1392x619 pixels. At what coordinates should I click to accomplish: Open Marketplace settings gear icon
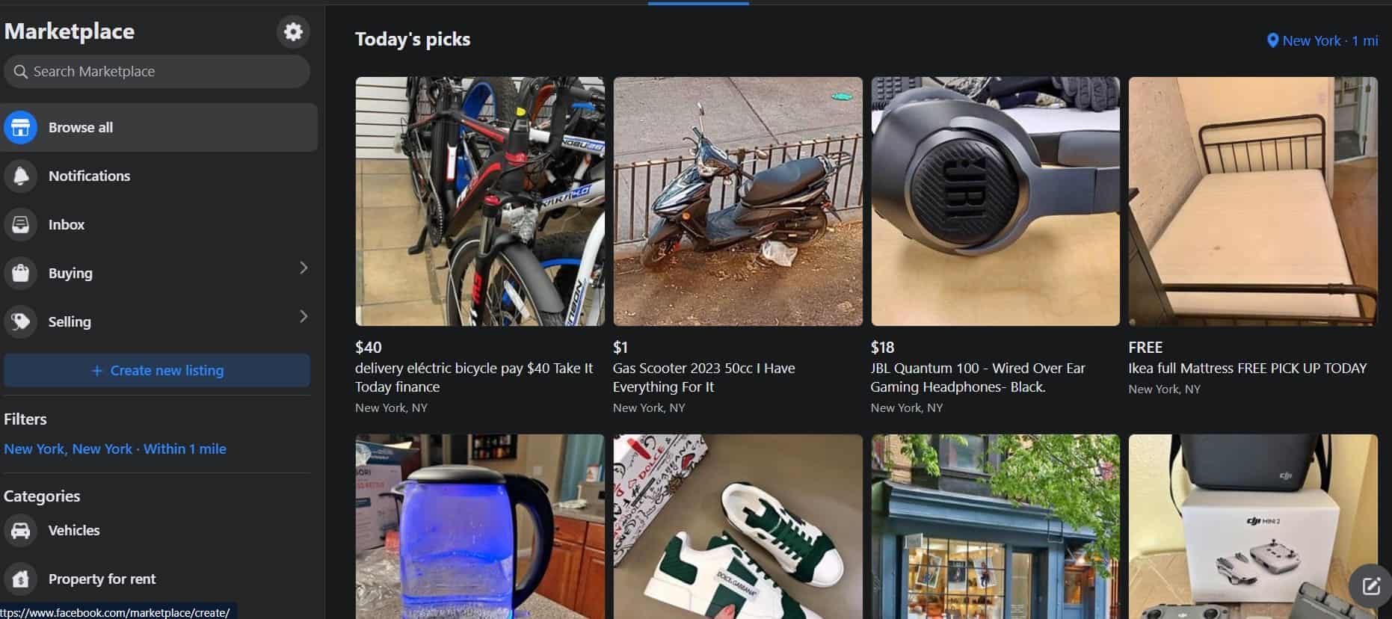click(293, 31)
